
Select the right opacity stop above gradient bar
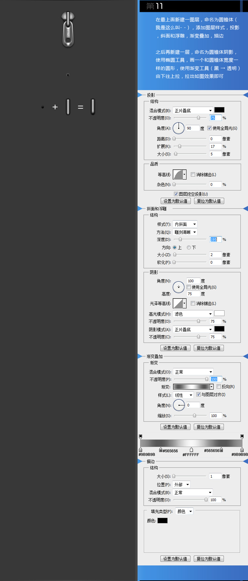click(242, 437)
